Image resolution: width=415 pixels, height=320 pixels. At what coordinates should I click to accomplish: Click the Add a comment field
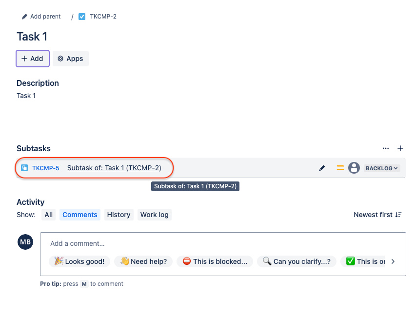coord(122,243)
